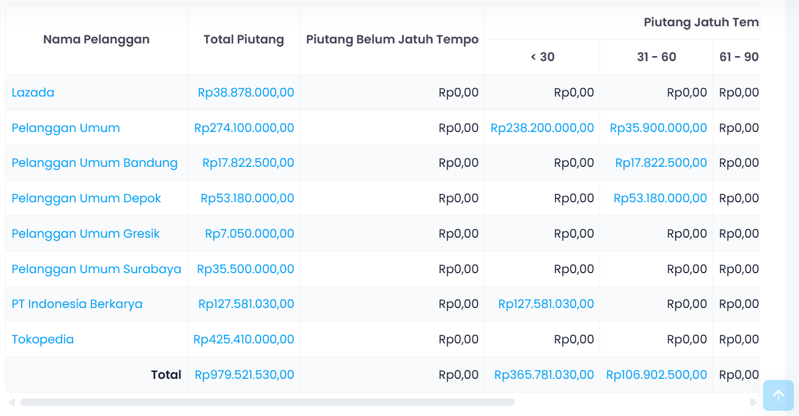This screenshot has width=799, height=416.
Task: Open the Tokopedia customer details
Action: (42, 339)
